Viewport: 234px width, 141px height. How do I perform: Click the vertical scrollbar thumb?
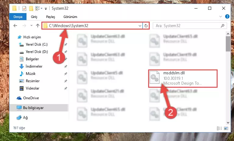228,44
